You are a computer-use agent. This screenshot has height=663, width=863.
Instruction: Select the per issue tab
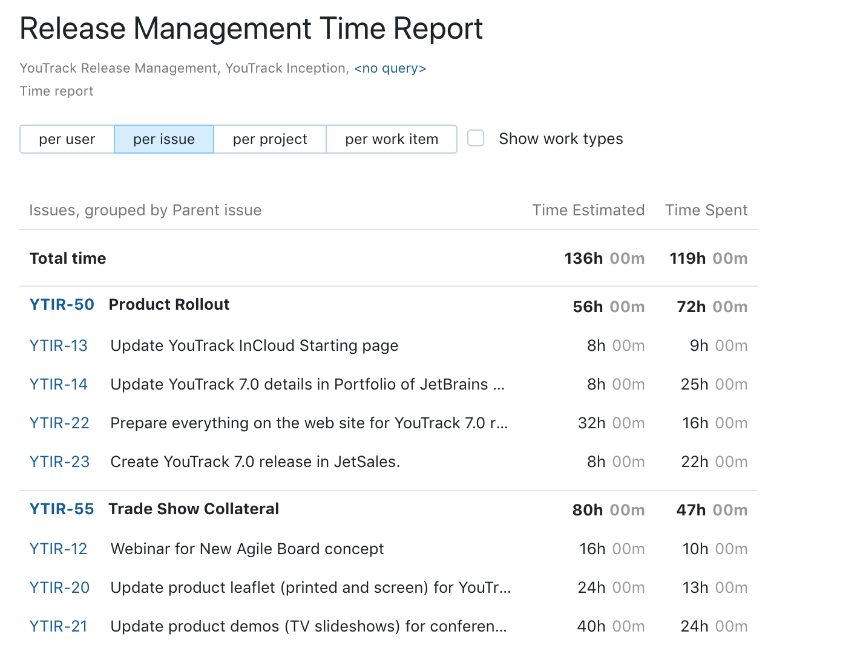164,139
